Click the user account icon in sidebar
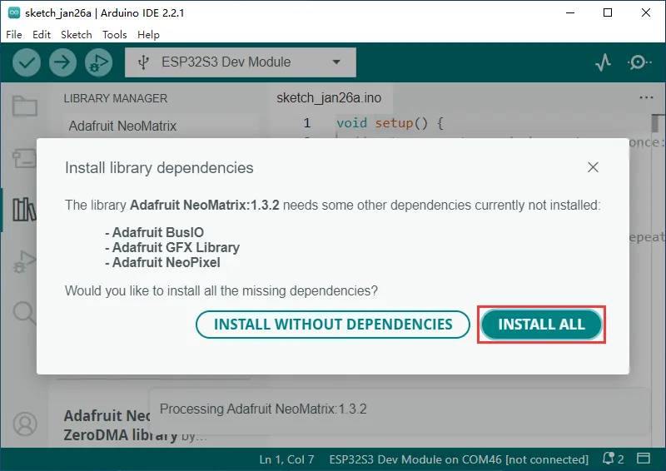The height and width of the screenshot is (471, 666). click(25, 424)
